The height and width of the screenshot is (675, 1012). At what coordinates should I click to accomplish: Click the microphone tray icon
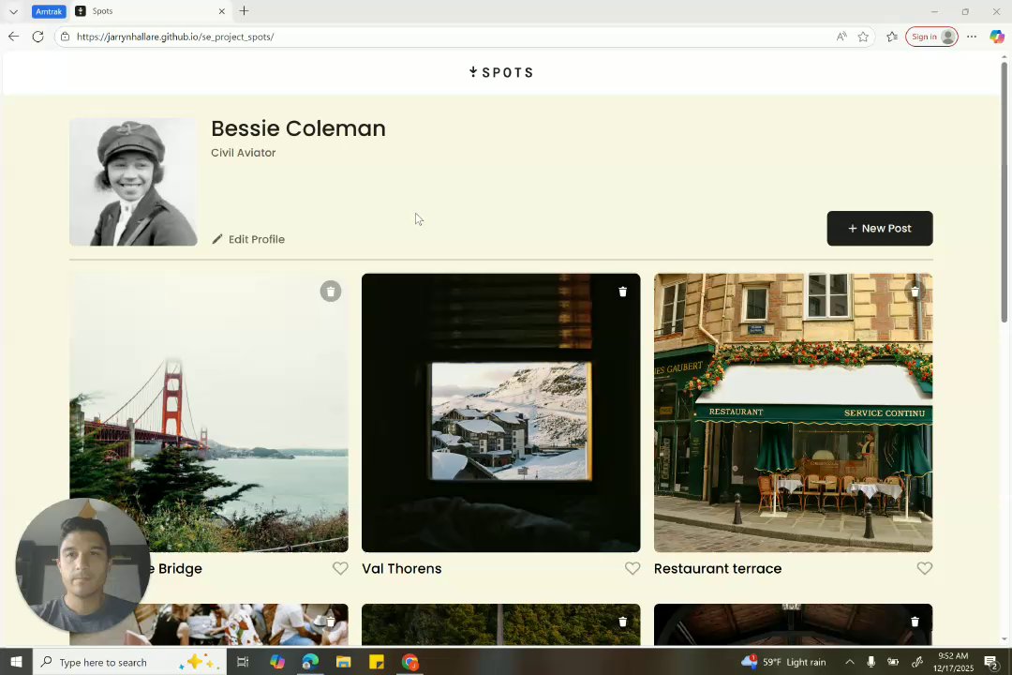[x=871, y=662]
